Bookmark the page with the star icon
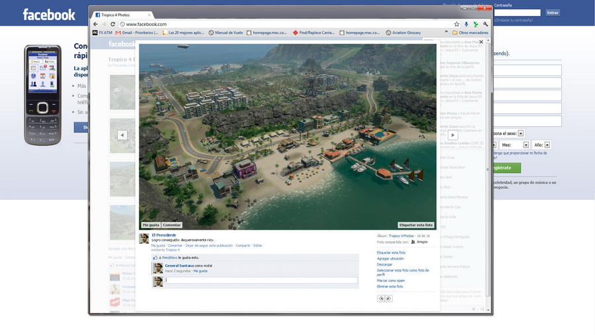 click(457, 24)
